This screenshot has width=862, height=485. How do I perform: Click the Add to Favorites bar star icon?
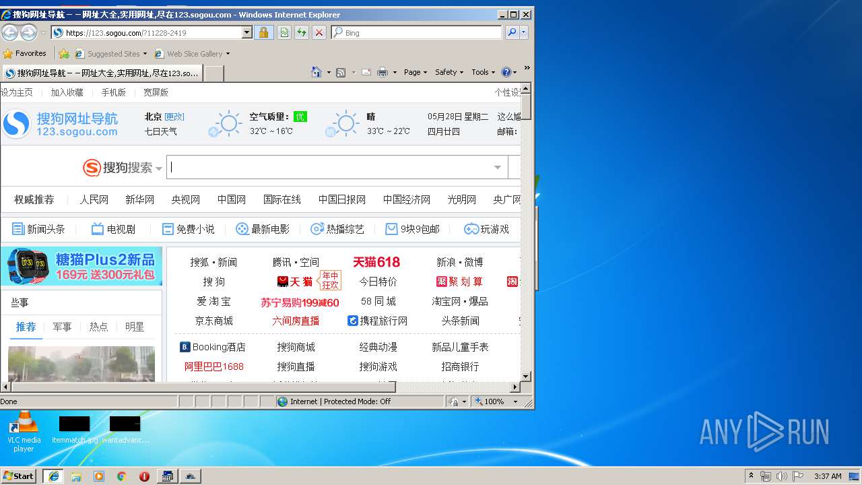tap(64, 53)
